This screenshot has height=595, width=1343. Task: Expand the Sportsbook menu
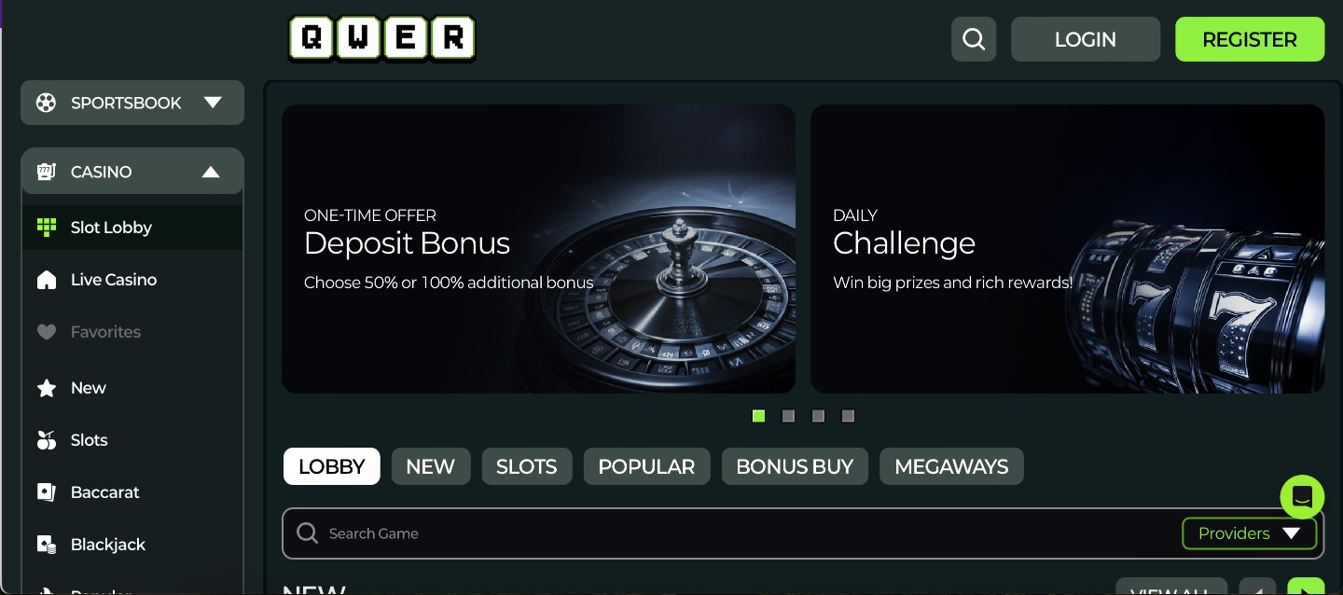point(132,103)
